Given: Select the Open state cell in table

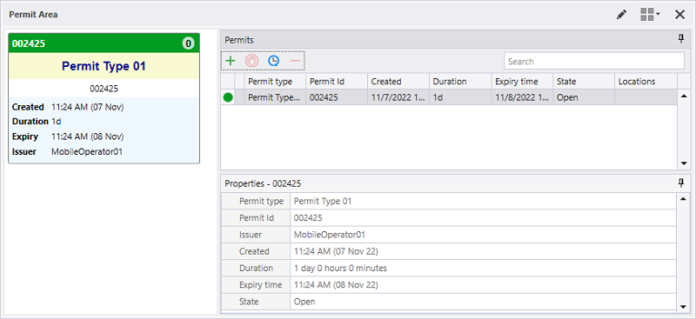Looking at the screenshot, I should [583, 97].
